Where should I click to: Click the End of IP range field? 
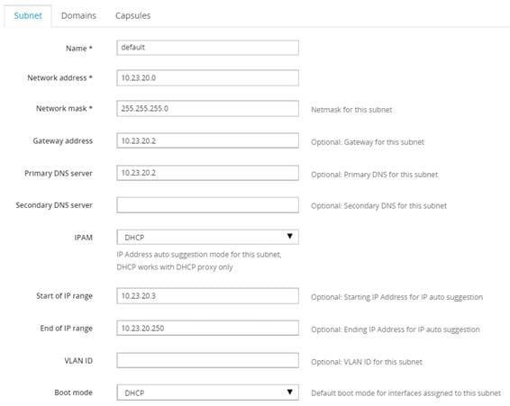pyautogui.click(x=207, y=328)
